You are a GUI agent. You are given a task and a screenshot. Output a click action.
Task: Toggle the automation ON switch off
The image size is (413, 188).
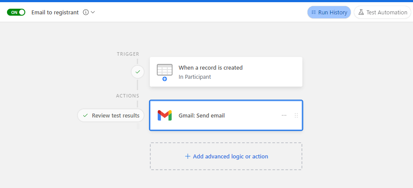16,12
